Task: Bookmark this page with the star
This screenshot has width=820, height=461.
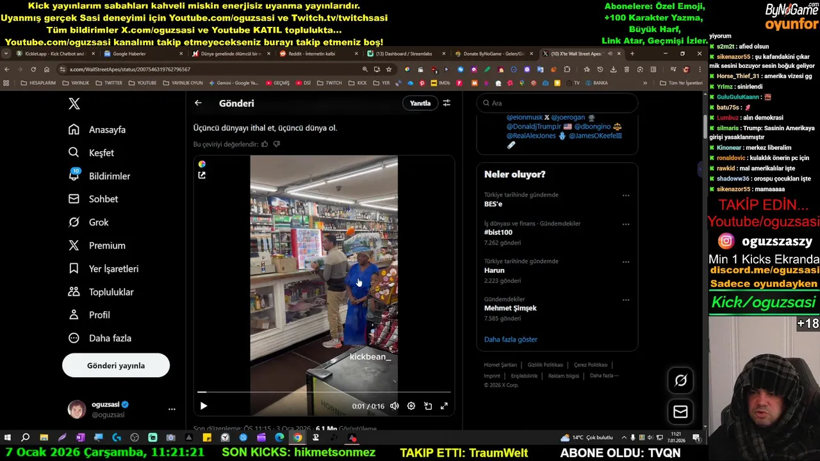Action: tap(389, 69)
